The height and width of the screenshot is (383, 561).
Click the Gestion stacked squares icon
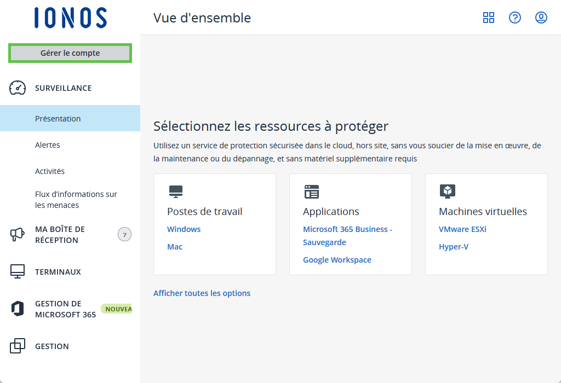click(18, 346)
